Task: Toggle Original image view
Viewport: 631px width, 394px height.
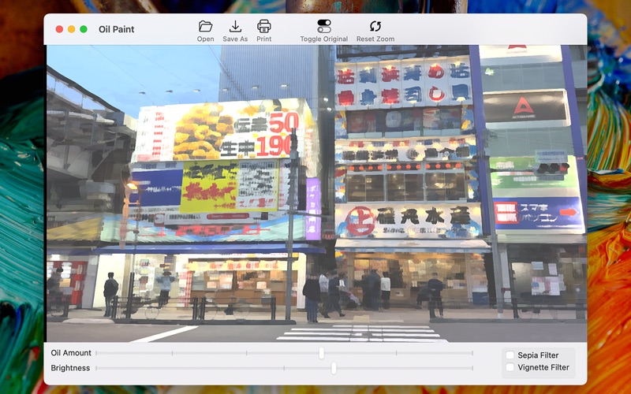Action: click(324, 27)
